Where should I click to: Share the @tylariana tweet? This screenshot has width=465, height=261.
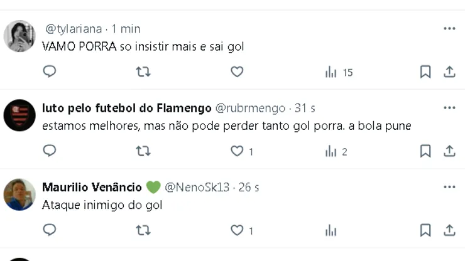click(449, 72)
